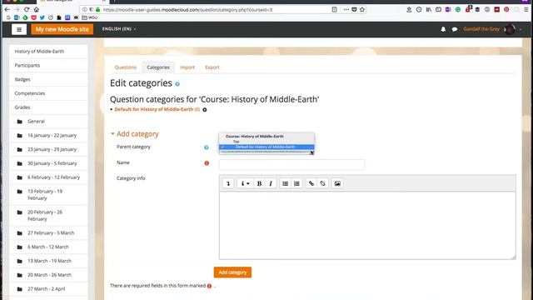Reload the page with refresh icon

click(x=27, y=9)
